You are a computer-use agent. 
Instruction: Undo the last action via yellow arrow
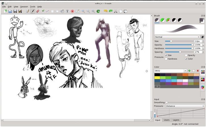105,11
